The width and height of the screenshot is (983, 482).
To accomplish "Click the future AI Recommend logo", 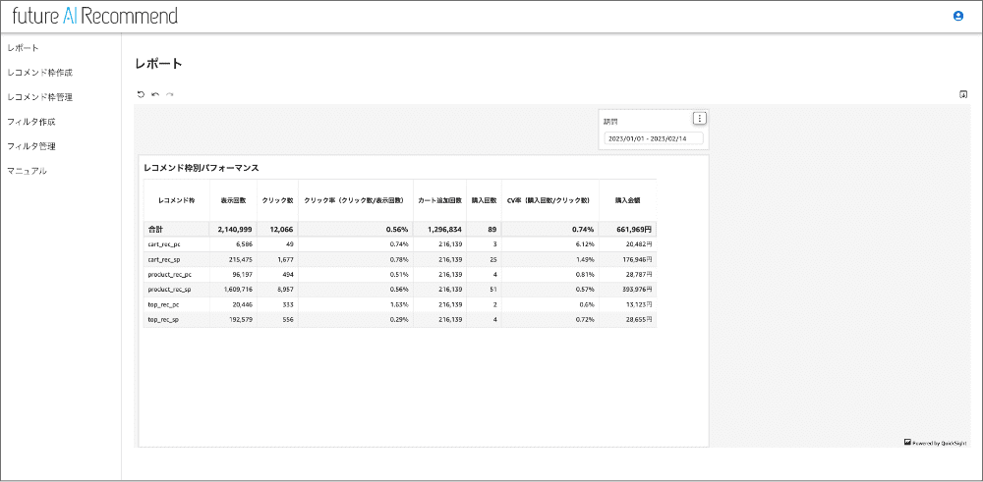I will click(95, 16).
